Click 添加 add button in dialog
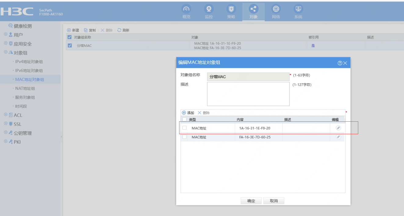404x216 pixels. (188, 113)
